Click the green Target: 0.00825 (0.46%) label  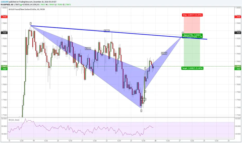point(192,68)
